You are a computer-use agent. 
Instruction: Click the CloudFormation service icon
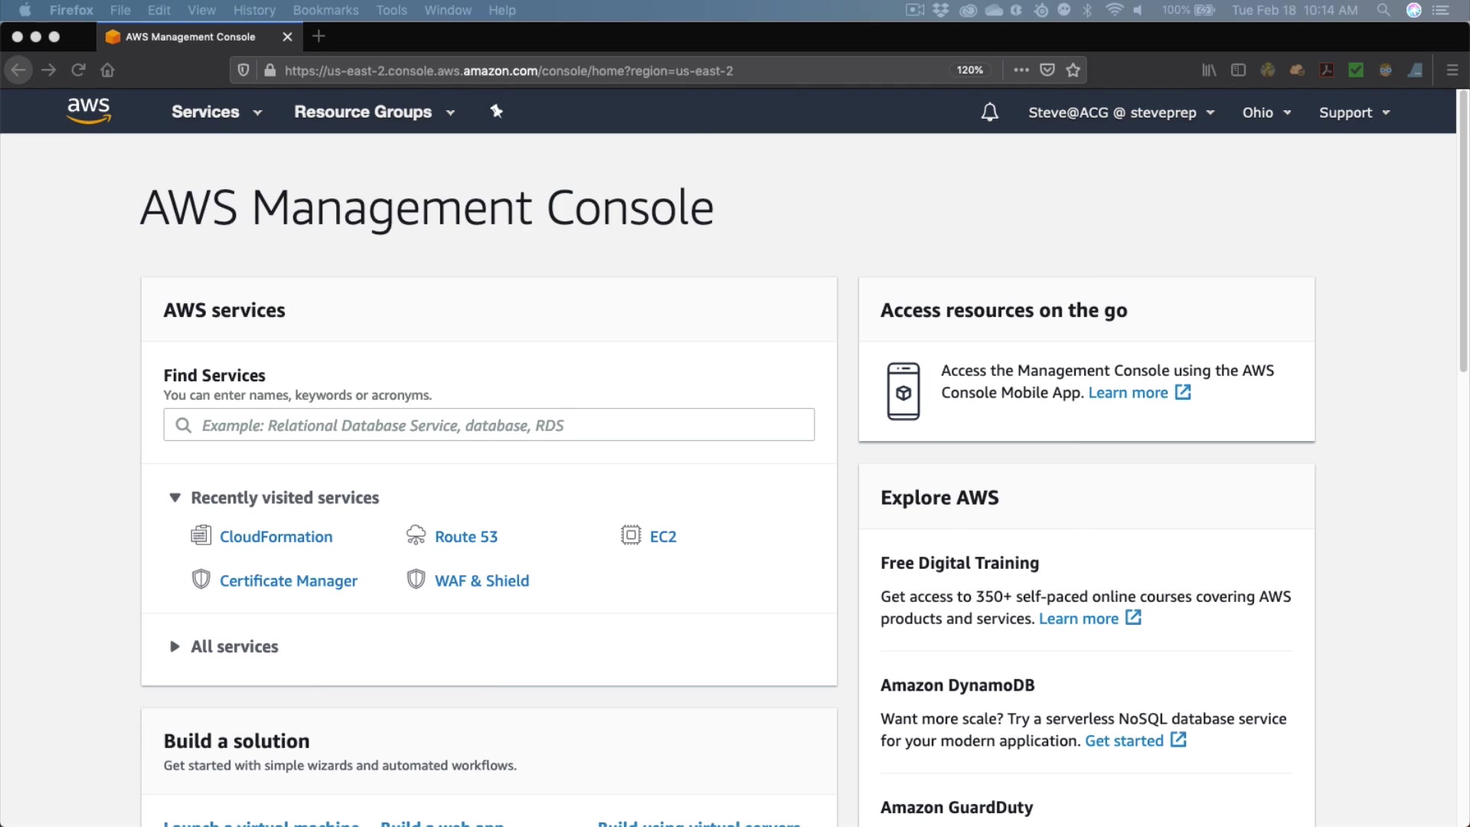pos(201,535)
